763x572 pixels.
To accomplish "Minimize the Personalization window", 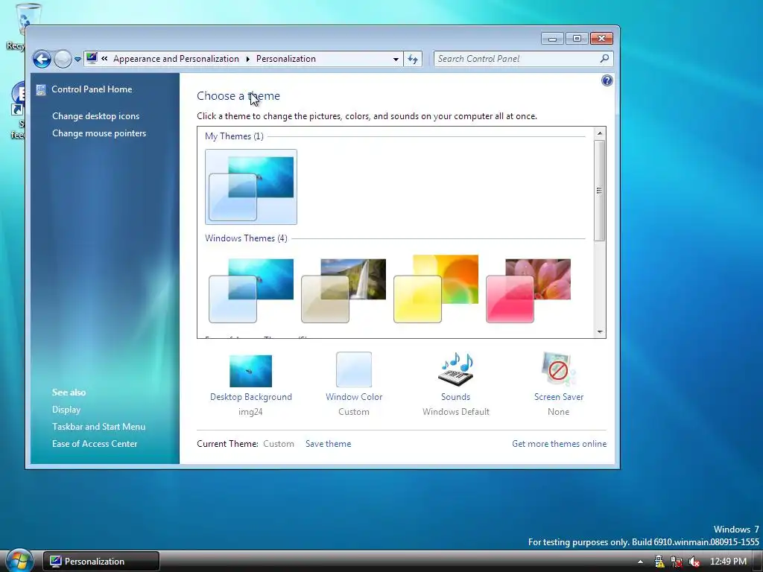I will point(552,39).
